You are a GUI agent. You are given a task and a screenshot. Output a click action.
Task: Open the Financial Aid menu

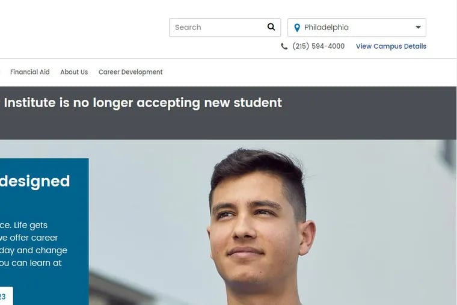click(29, 72)
